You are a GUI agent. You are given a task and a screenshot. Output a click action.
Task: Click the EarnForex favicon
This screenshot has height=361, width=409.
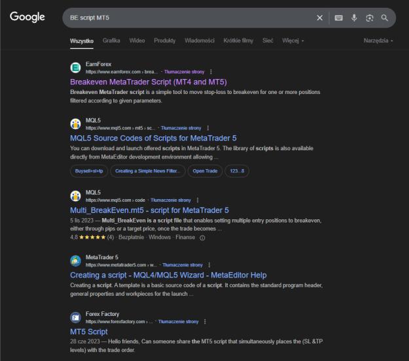point(76,68)
